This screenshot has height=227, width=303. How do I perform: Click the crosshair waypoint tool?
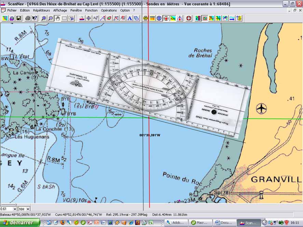click(88, 18)
